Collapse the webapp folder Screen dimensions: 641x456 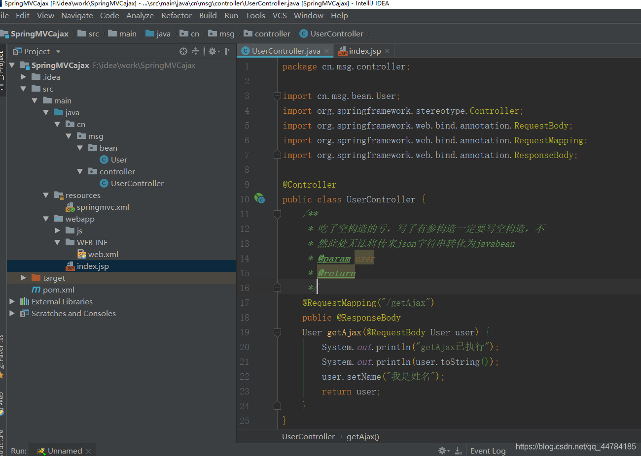46,219
